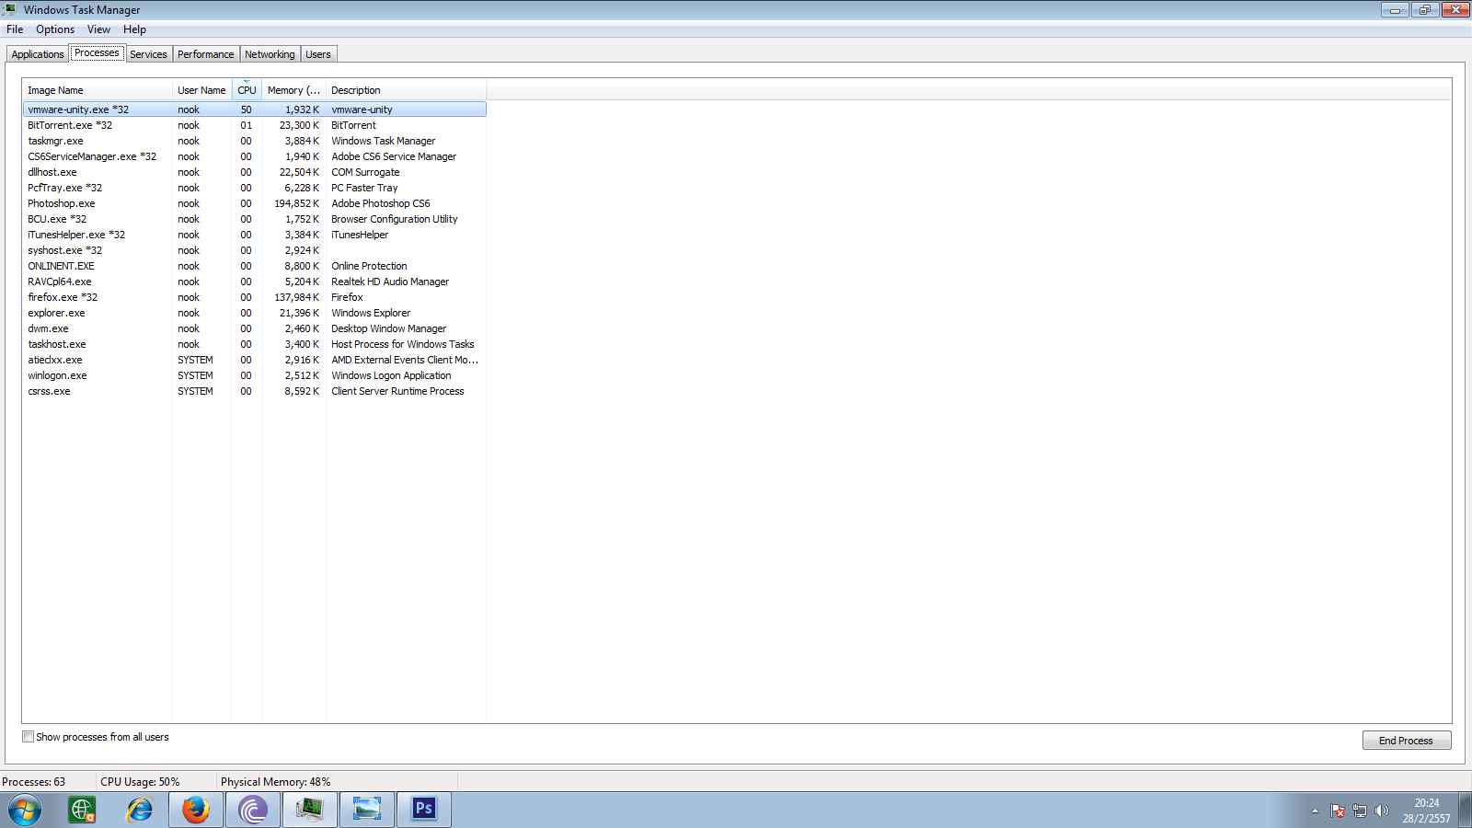Viewport: 1472px width, 828px height.
Task: Sort by User Name column header
Action: coord(201,90)
